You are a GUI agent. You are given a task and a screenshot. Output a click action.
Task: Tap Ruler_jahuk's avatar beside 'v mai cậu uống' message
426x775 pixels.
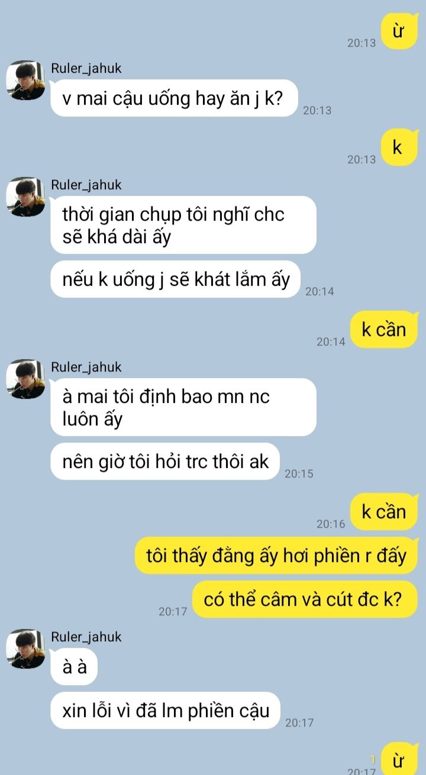pyautogui.click(x=26, y=80)
